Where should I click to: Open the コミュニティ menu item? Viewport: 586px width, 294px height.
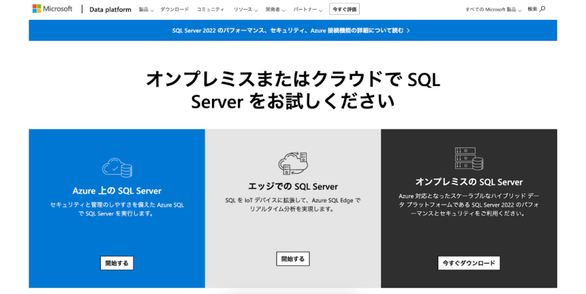pos(210,9)
